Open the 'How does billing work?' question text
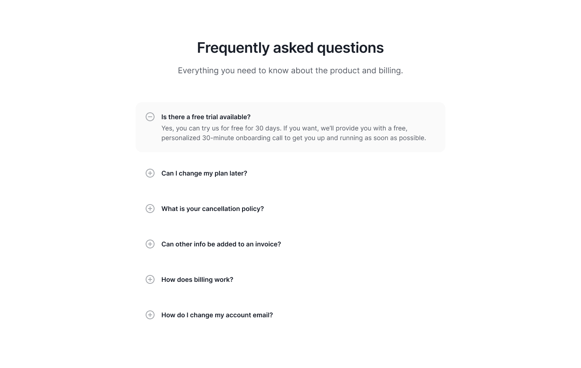Viewport: 581px width, 368px height. [x=197, y=279]
